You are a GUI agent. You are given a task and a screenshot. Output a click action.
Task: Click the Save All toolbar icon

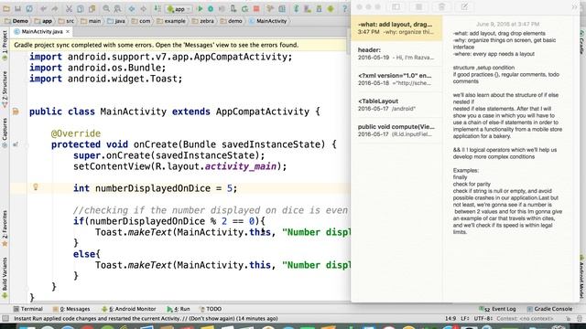[17, 8]
